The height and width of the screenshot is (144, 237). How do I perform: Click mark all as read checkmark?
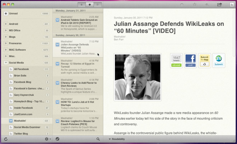tap(57, 139)
